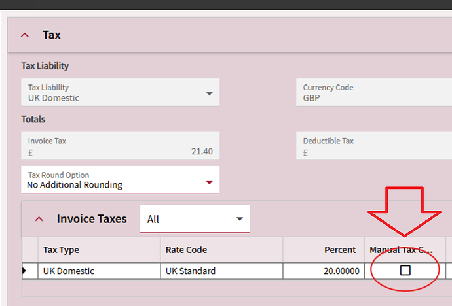The width and height of the screenshot is (452, 306).
Task: Open the Invoice Taxes All filter dropdown
Action: click(195, 219)
